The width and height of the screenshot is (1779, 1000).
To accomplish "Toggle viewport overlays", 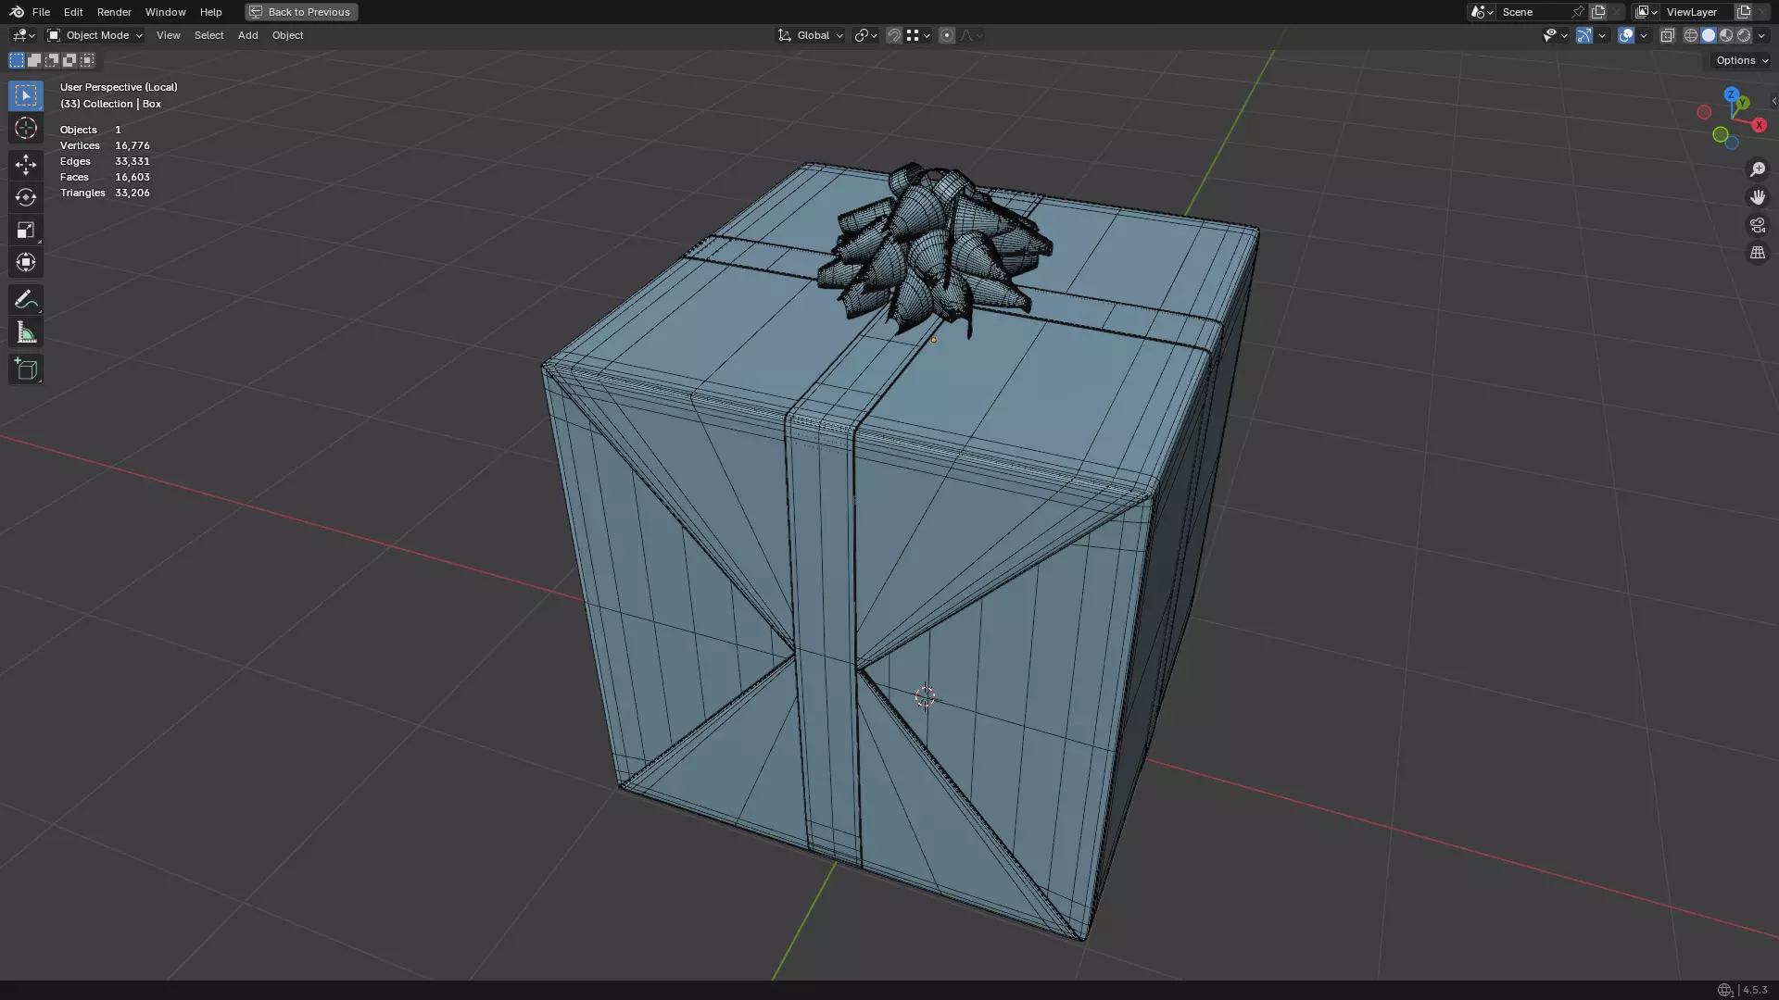I will (1626, 35).
